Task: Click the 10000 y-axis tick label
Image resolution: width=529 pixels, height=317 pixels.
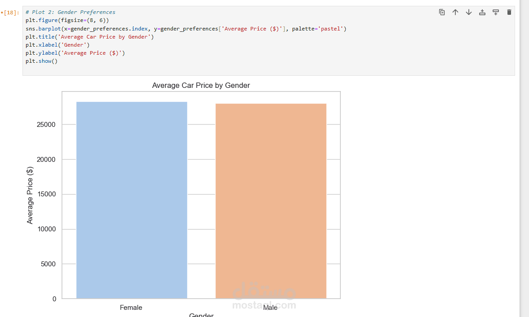Action: (x=47, y=230)
